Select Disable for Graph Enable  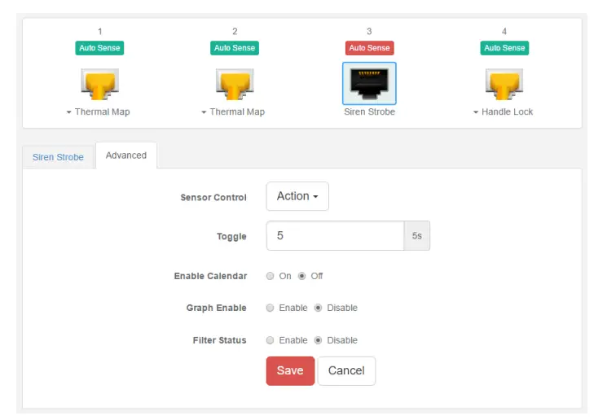pos(319,308)
